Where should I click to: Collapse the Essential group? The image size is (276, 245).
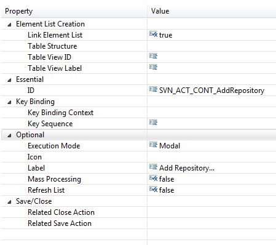pos(9,80)
